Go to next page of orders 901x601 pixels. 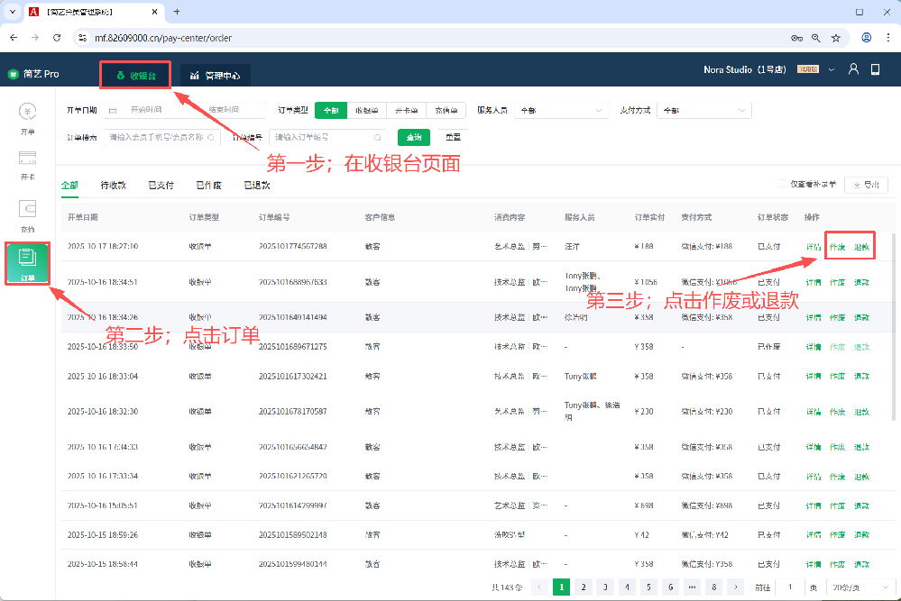tap(735, 587)
